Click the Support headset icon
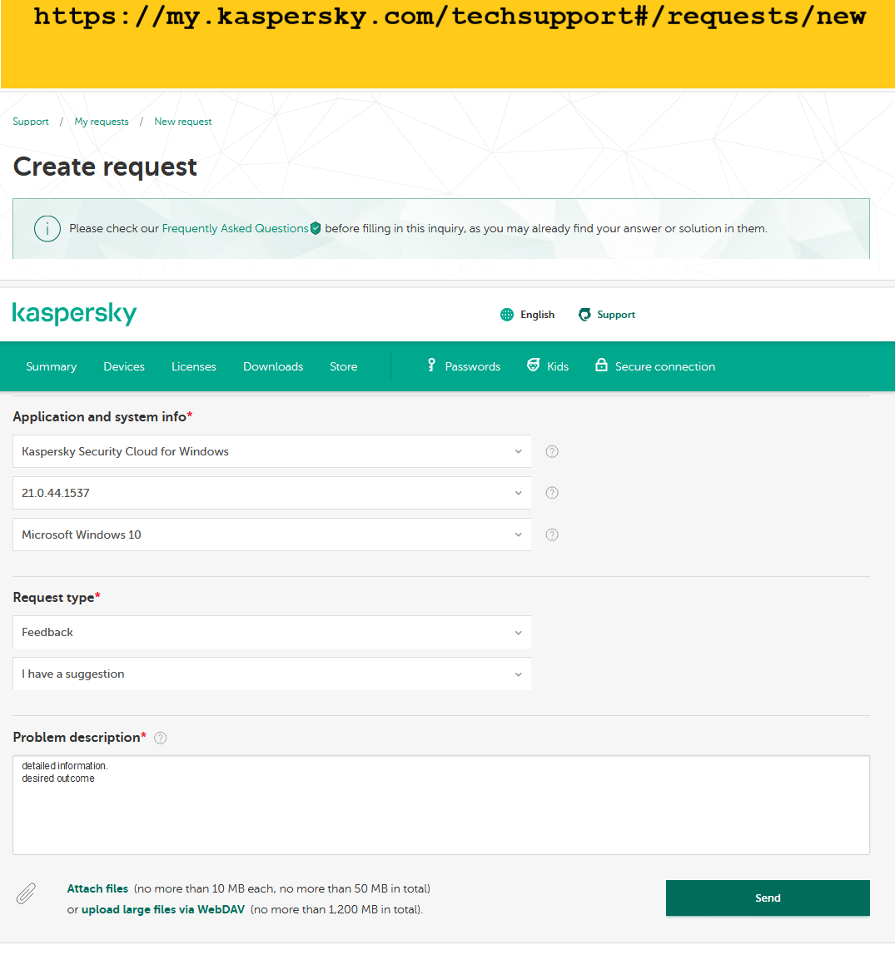The image size is (895, 955). coord(584,314)
